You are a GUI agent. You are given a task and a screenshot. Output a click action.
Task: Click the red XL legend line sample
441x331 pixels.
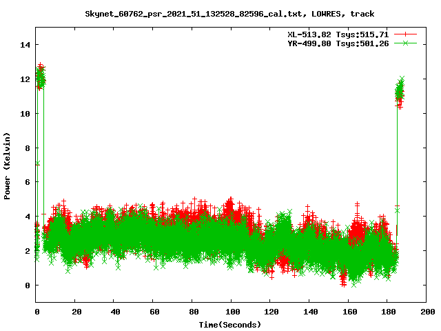click(x=405, y=34)
